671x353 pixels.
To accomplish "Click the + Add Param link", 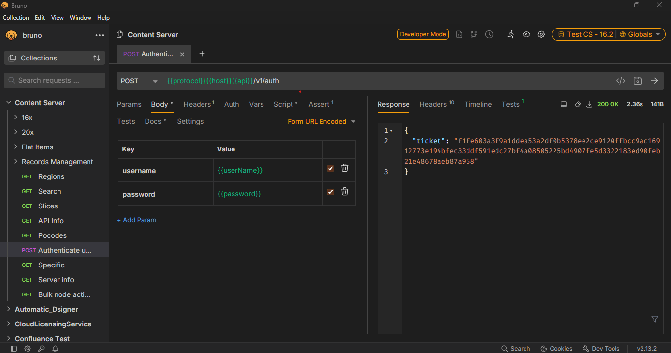I will point(137,220).
